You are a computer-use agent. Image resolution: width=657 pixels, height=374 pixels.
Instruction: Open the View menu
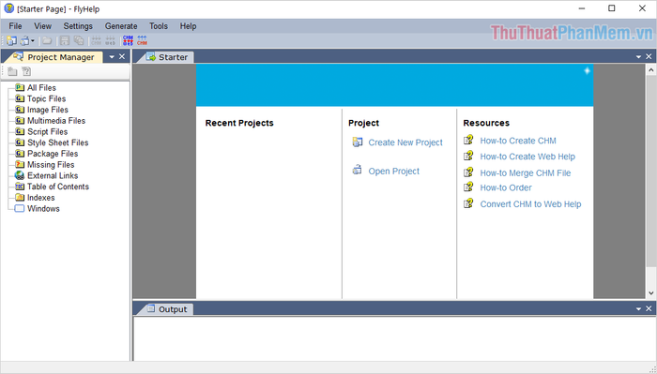43,26
